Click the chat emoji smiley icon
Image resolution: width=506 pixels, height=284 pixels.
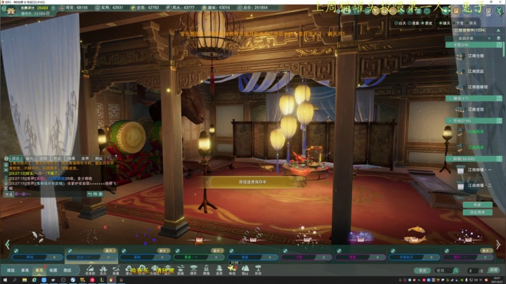100,194
